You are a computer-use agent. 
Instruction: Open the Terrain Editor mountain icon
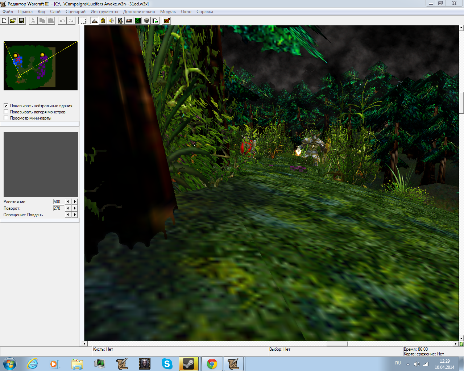click(94, 21)
